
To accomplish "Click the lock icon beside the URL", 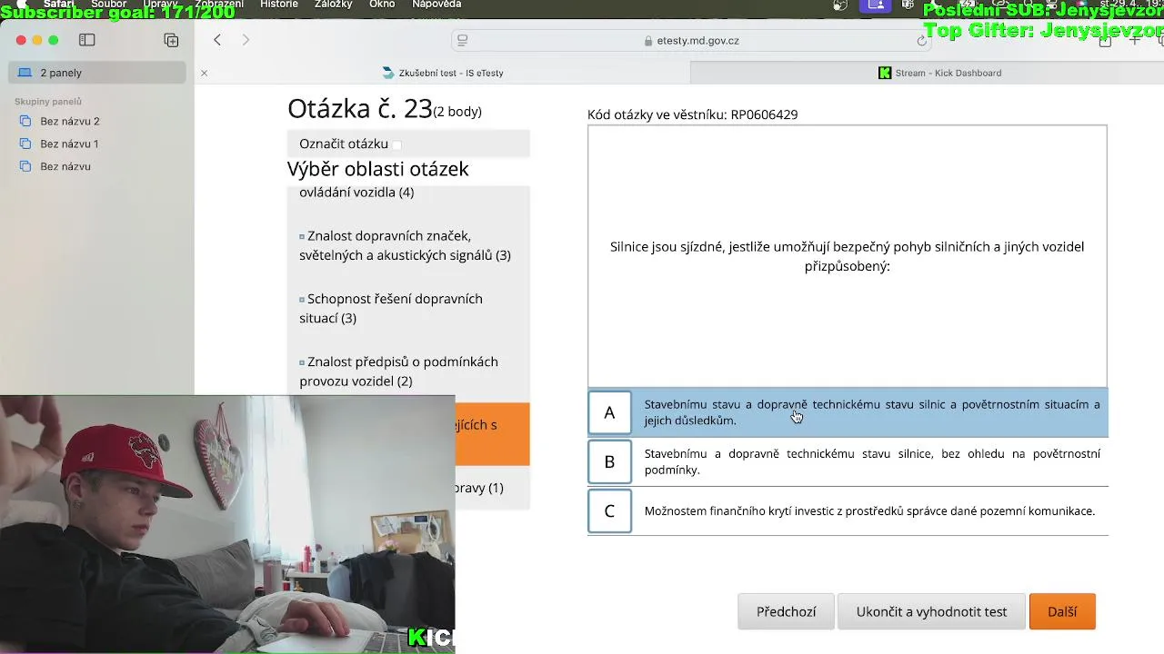I will pos(648,41).
